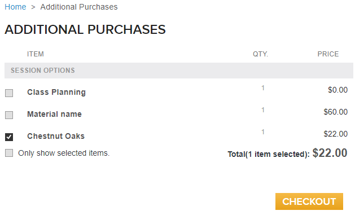Click the $0.00 price of Class Planning

tap(338, 90)
